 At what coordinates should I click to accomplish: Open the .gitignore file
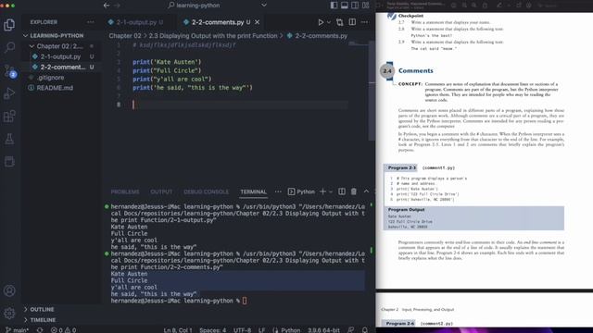(x=50, y=78)
